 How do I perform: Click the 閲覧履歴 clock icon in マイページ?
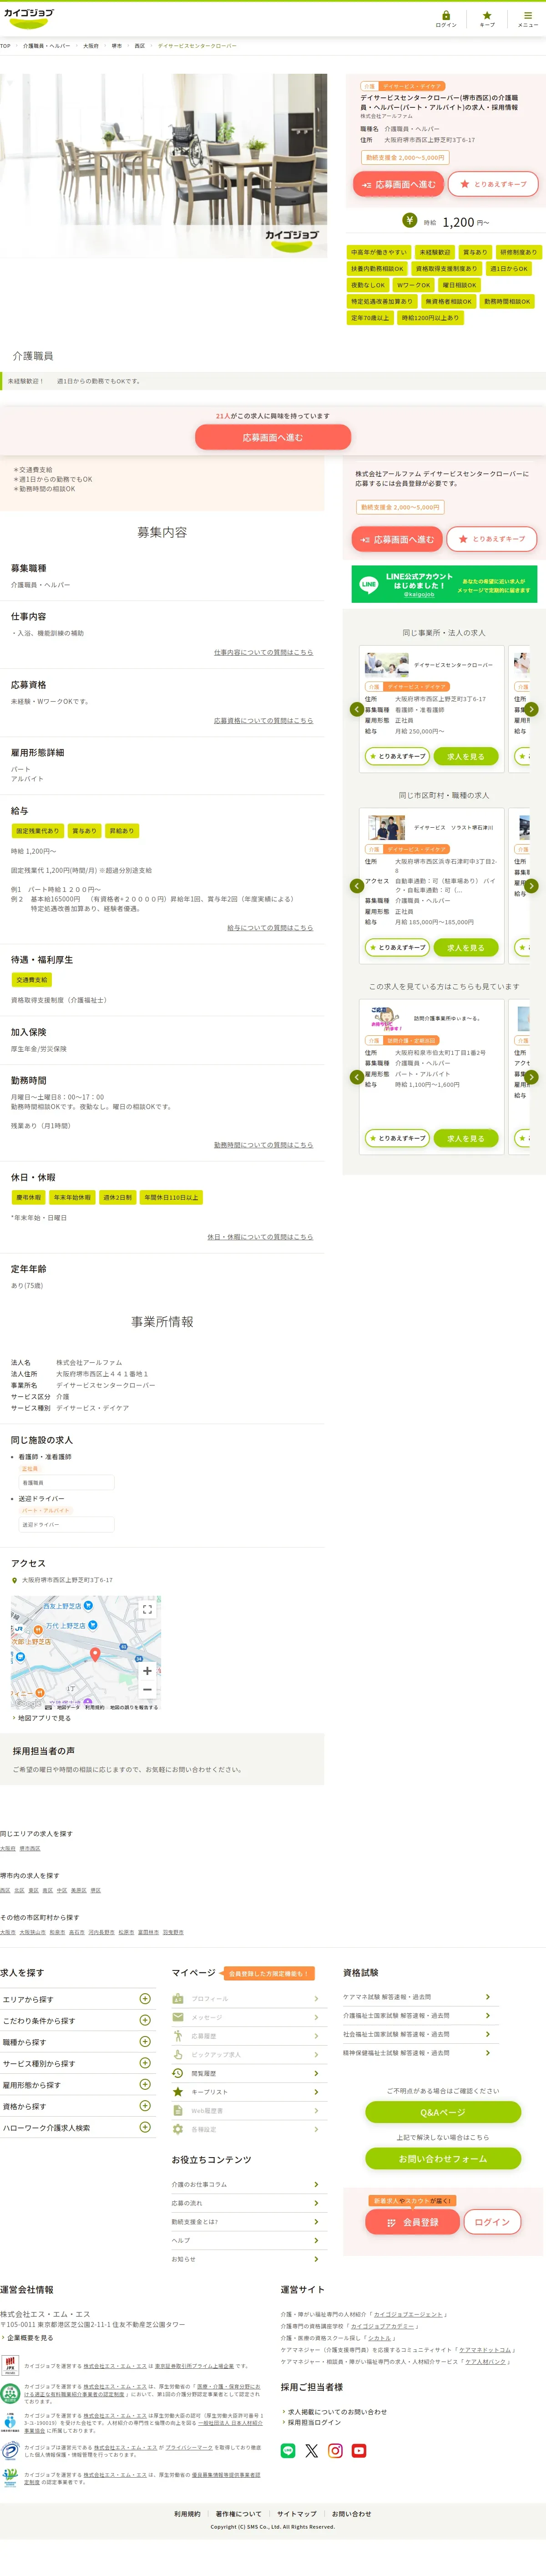(178, 2073)
